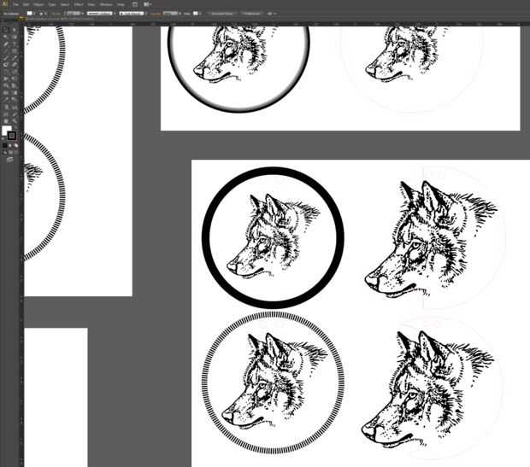The image size is (530, 467).
Task: Select the Selection tool
Action: [5, 30]
